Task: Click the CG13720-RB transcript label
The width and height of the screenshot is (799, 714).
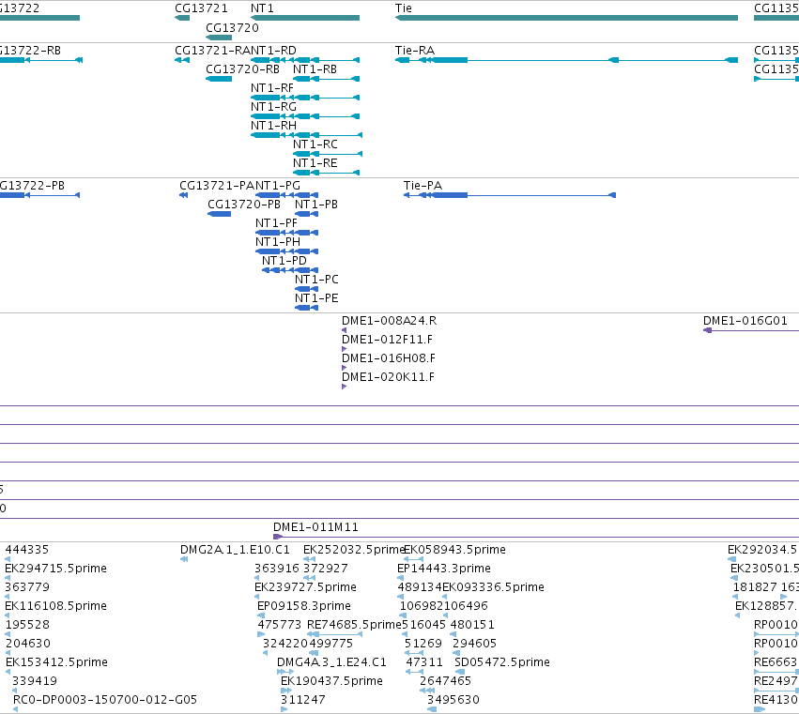Action: [x=242, y=69]
